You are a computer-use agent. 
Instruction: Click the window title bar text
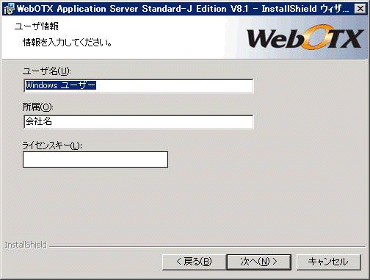(x=183, y=9)
